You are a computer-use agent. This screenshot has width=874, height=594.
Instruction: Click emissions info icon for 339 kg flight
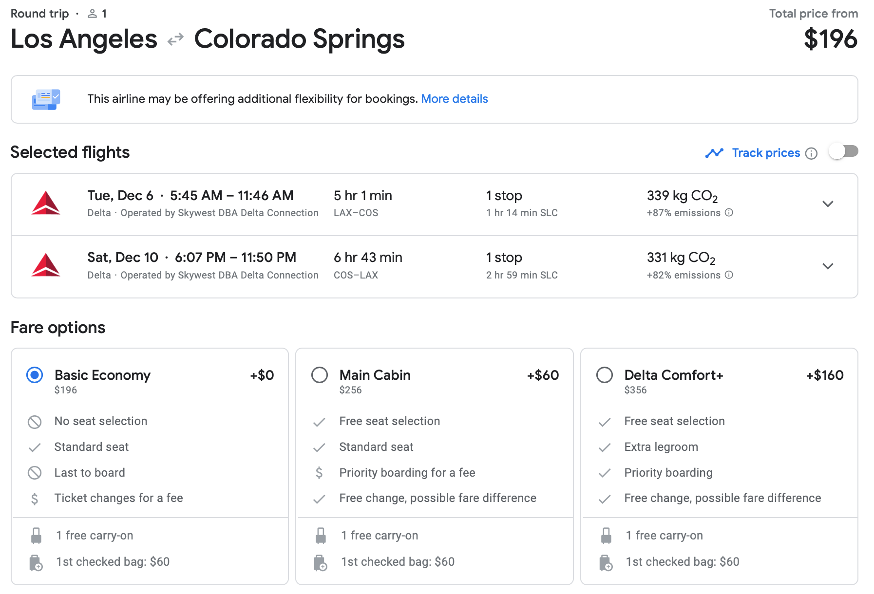729,213
